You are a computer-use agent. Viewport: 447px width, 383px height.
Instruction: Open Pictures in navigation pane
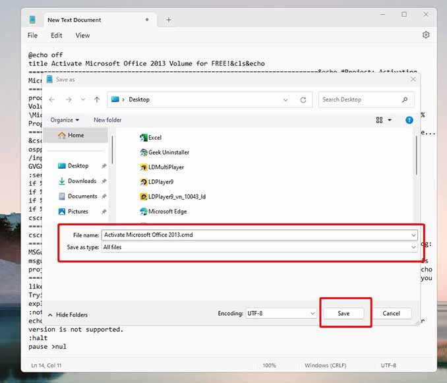coord(78,212)
